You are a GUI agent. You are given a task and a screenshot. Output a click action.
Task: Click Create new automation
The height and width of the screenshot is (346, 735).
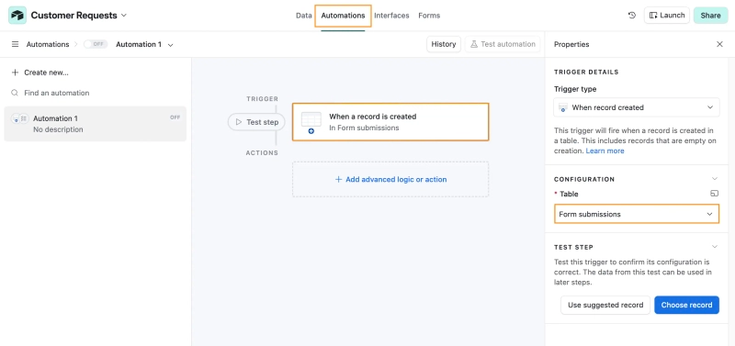(40, 73)
